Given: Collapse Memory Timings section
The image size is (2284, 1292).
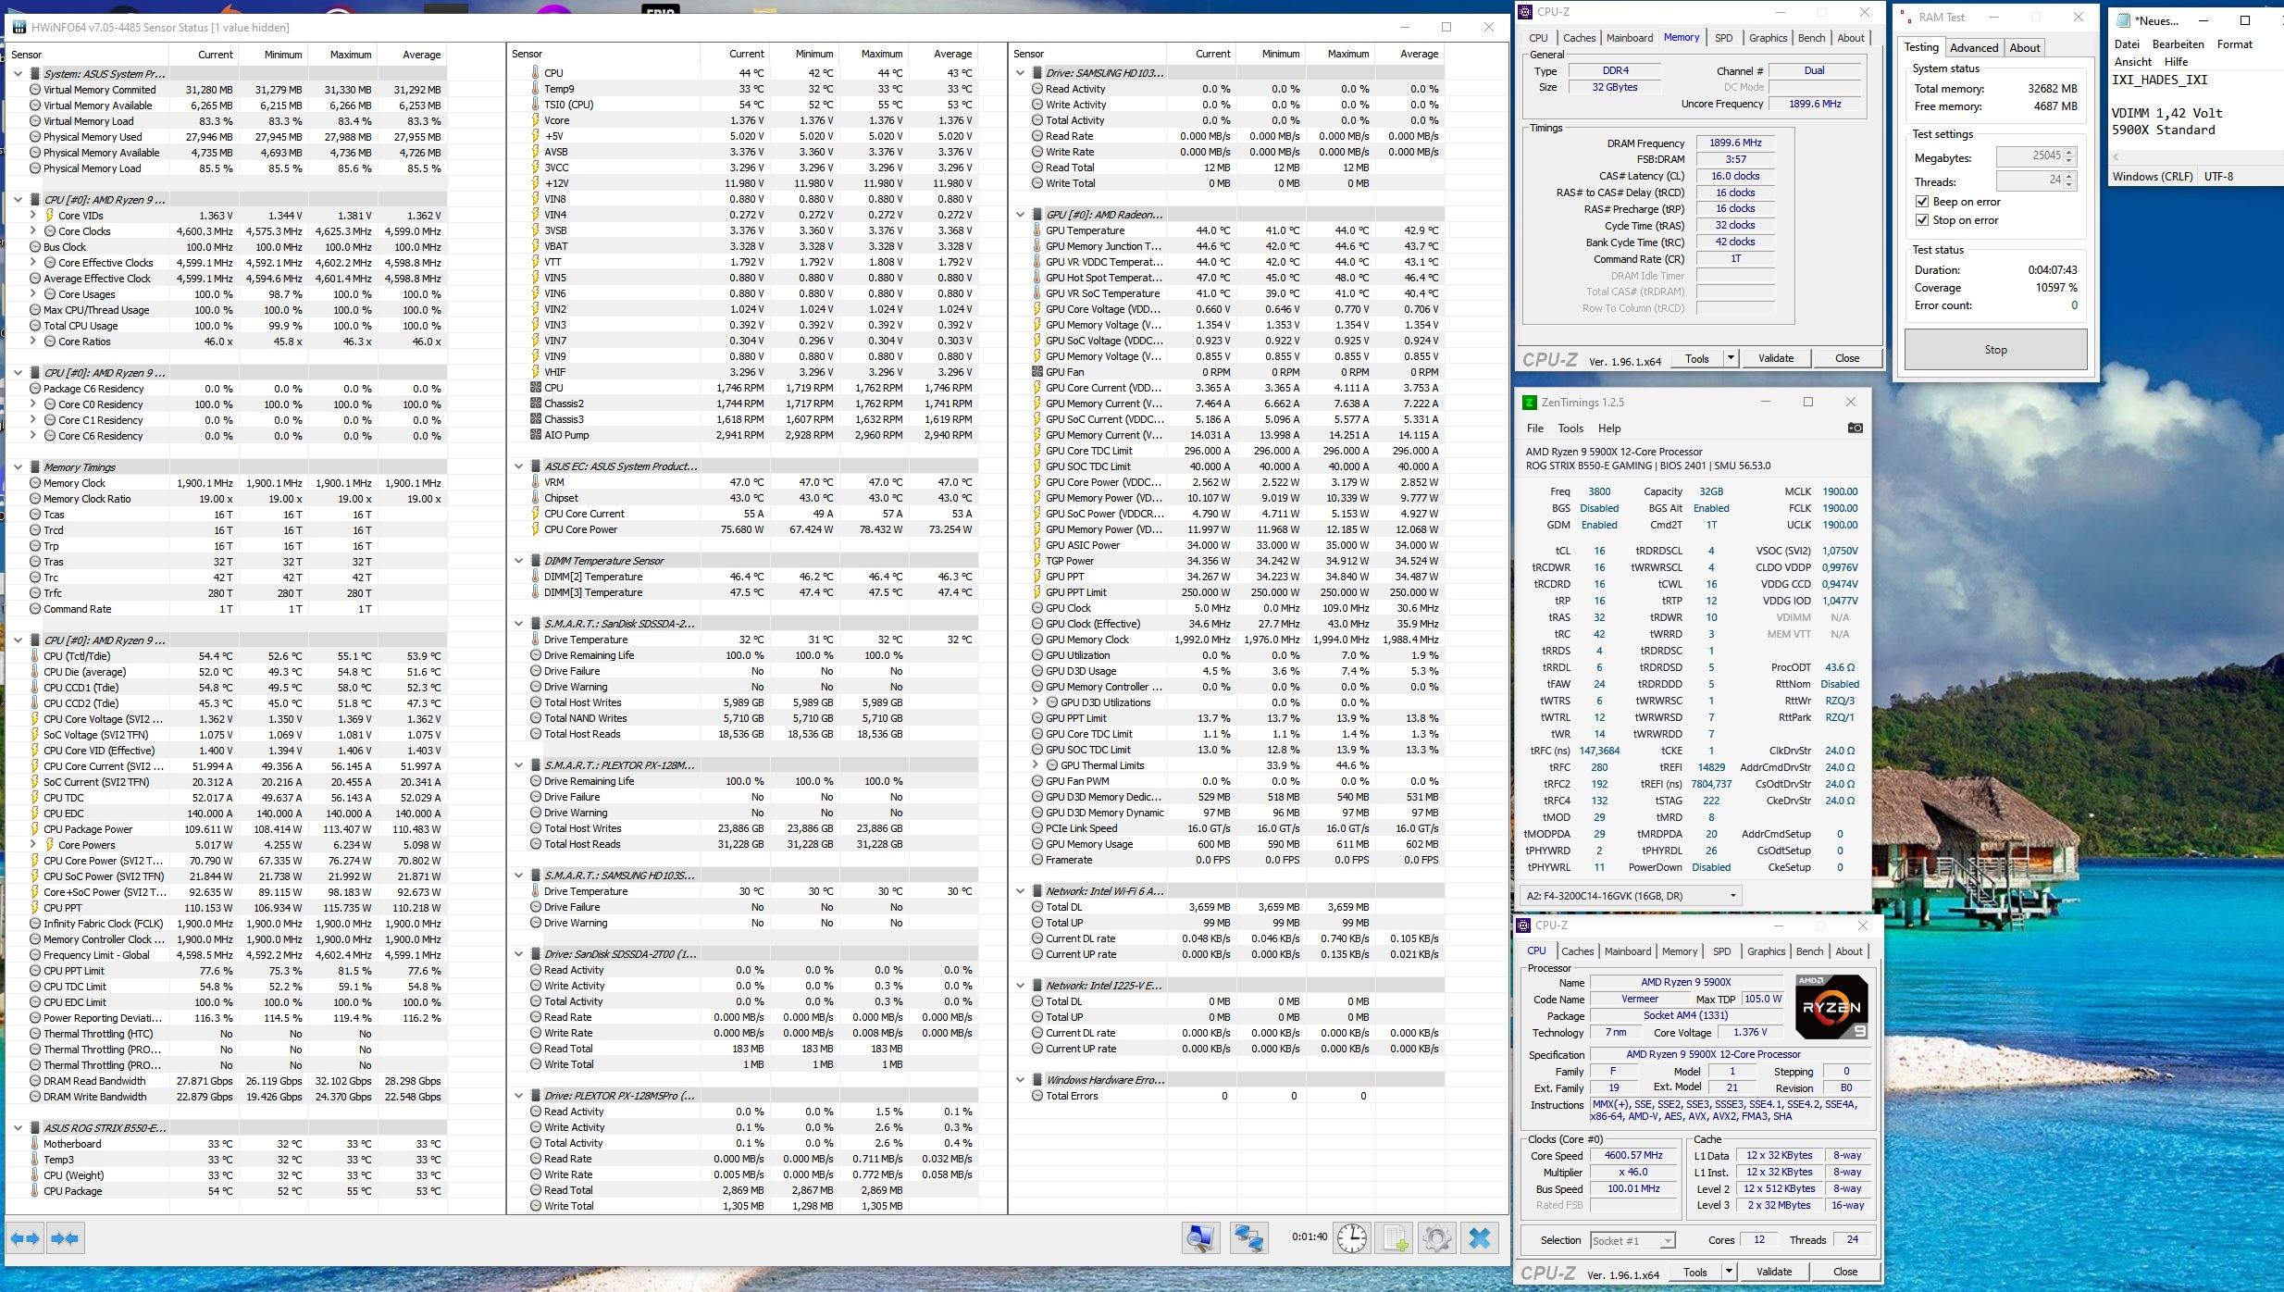Looking at the screenshot, I should pyautogui.click(x=18, y=467).
